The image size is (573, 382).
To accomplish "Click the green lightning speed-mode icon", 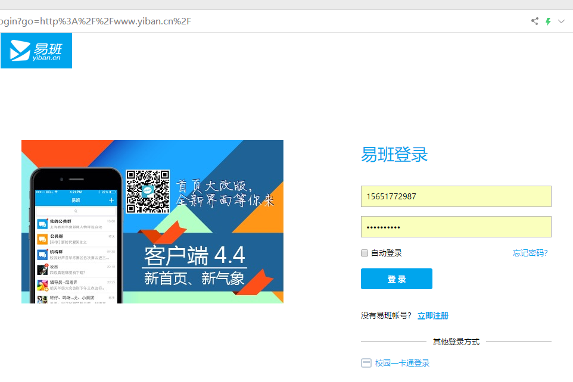I will click(x=548, y=21).
